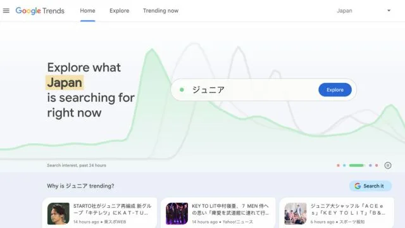Select the purple carousel dot
Viewport: 405px width, 228px height.
370,165
